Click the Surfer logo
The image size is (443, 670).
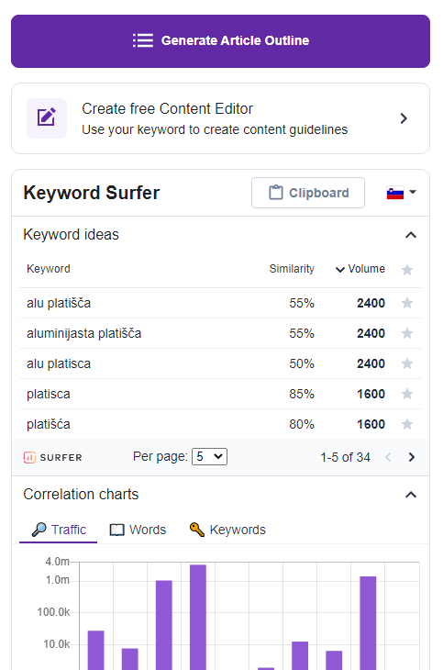(x=52, y=458)
